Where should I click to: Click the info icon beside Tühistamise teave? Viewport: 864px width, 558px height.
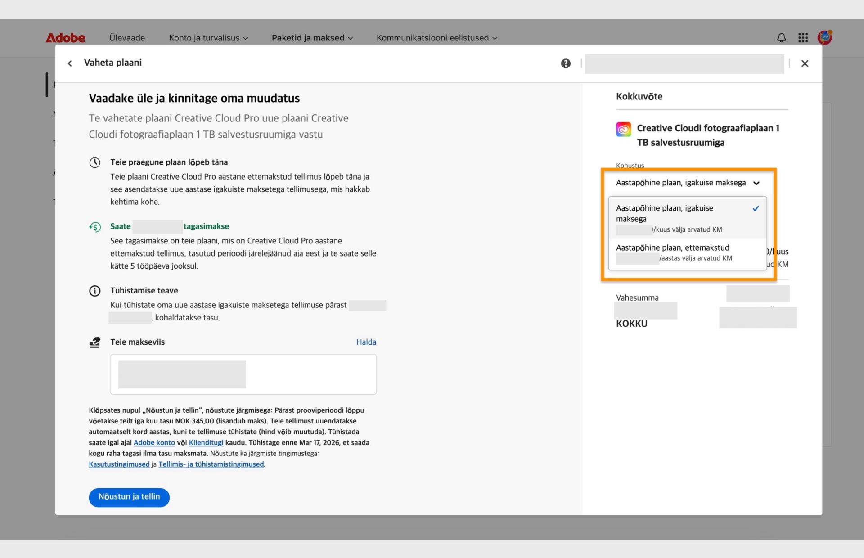point(94,291)
